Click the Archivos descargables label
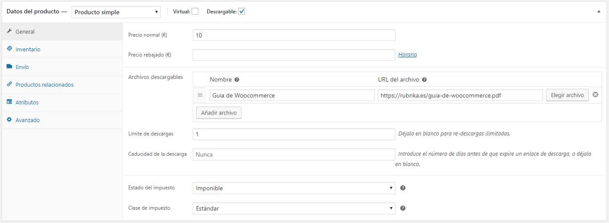This screenshot has width=609, height=223. click(156, 77)
